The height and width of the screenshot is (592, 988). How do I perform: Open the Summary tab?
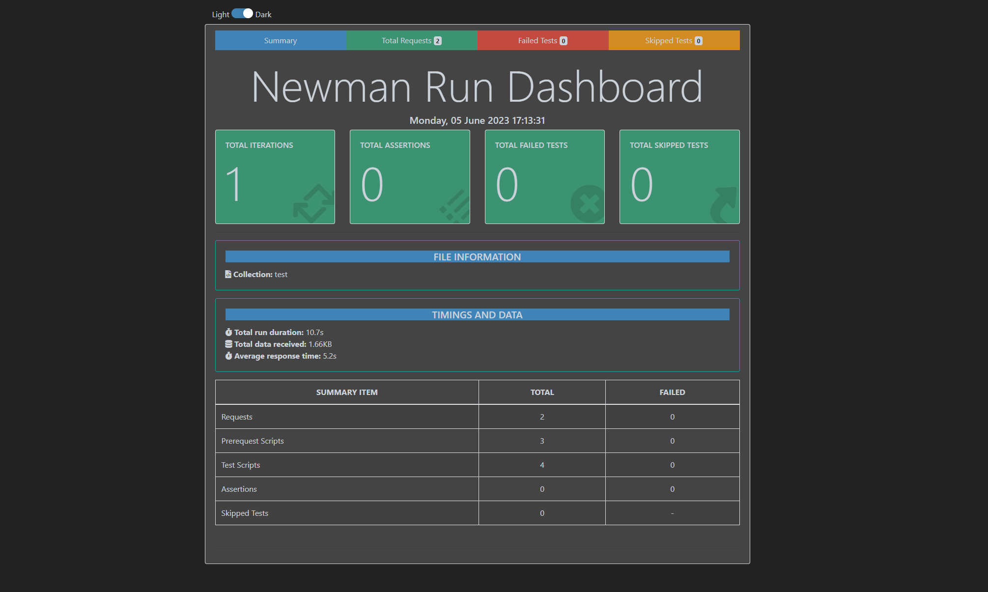click(x=281, y=40)
